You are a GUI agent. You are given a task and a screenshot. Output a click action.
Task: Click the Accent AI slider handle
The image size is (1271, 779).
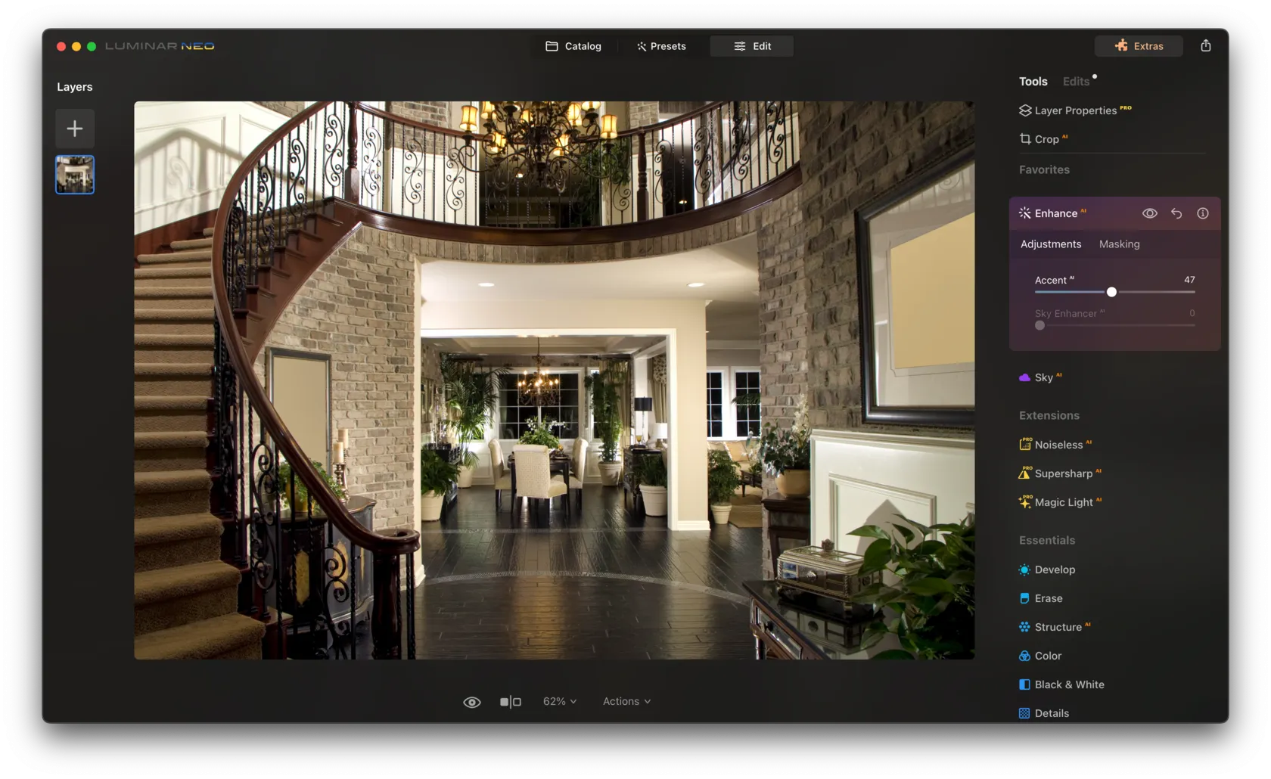click(x=1111, y=292)
